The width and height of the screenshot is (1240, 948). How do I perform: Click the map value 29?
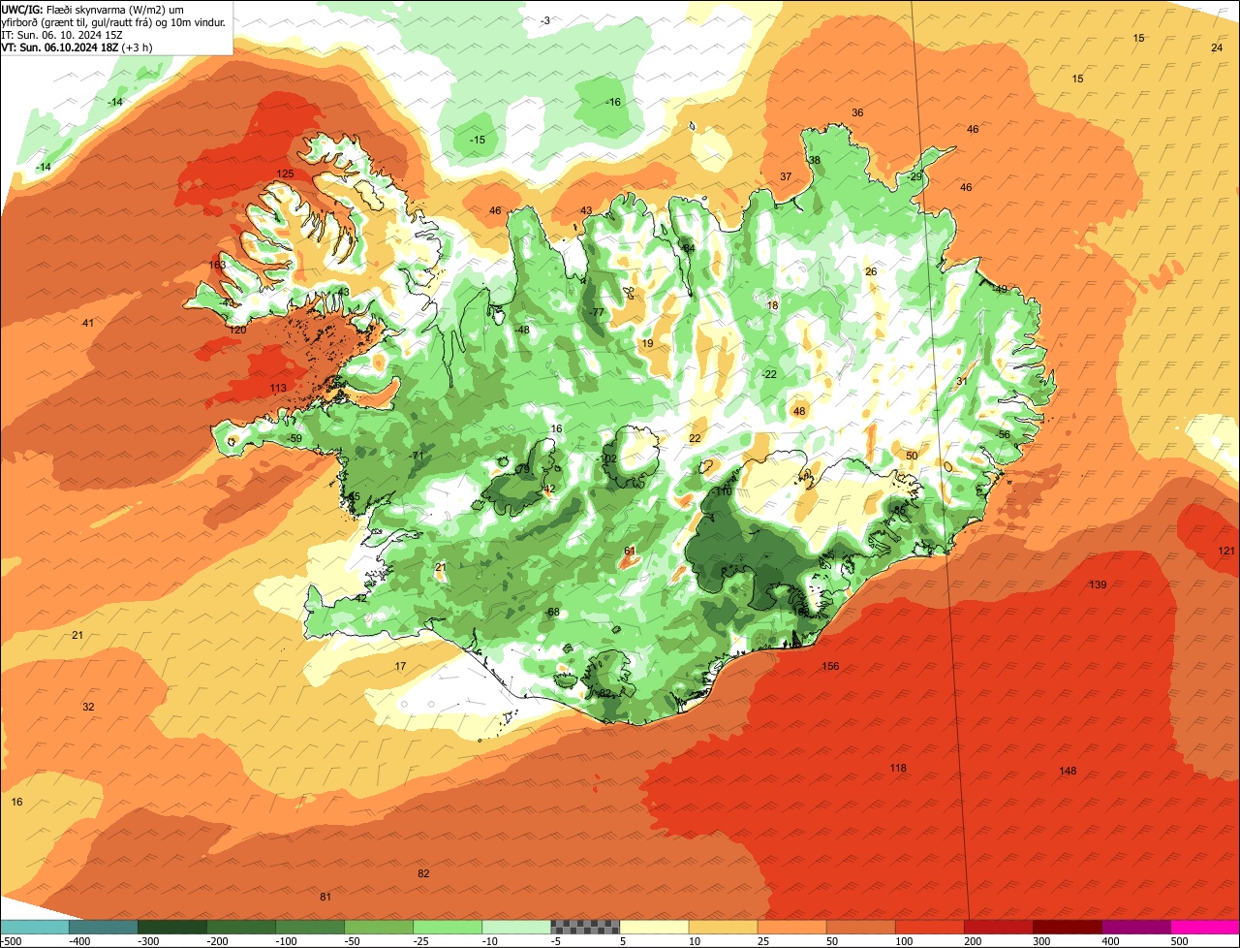915,176
